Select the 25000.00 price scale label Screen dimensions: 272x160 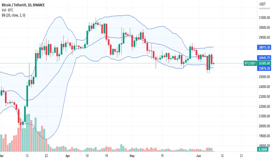264,77
